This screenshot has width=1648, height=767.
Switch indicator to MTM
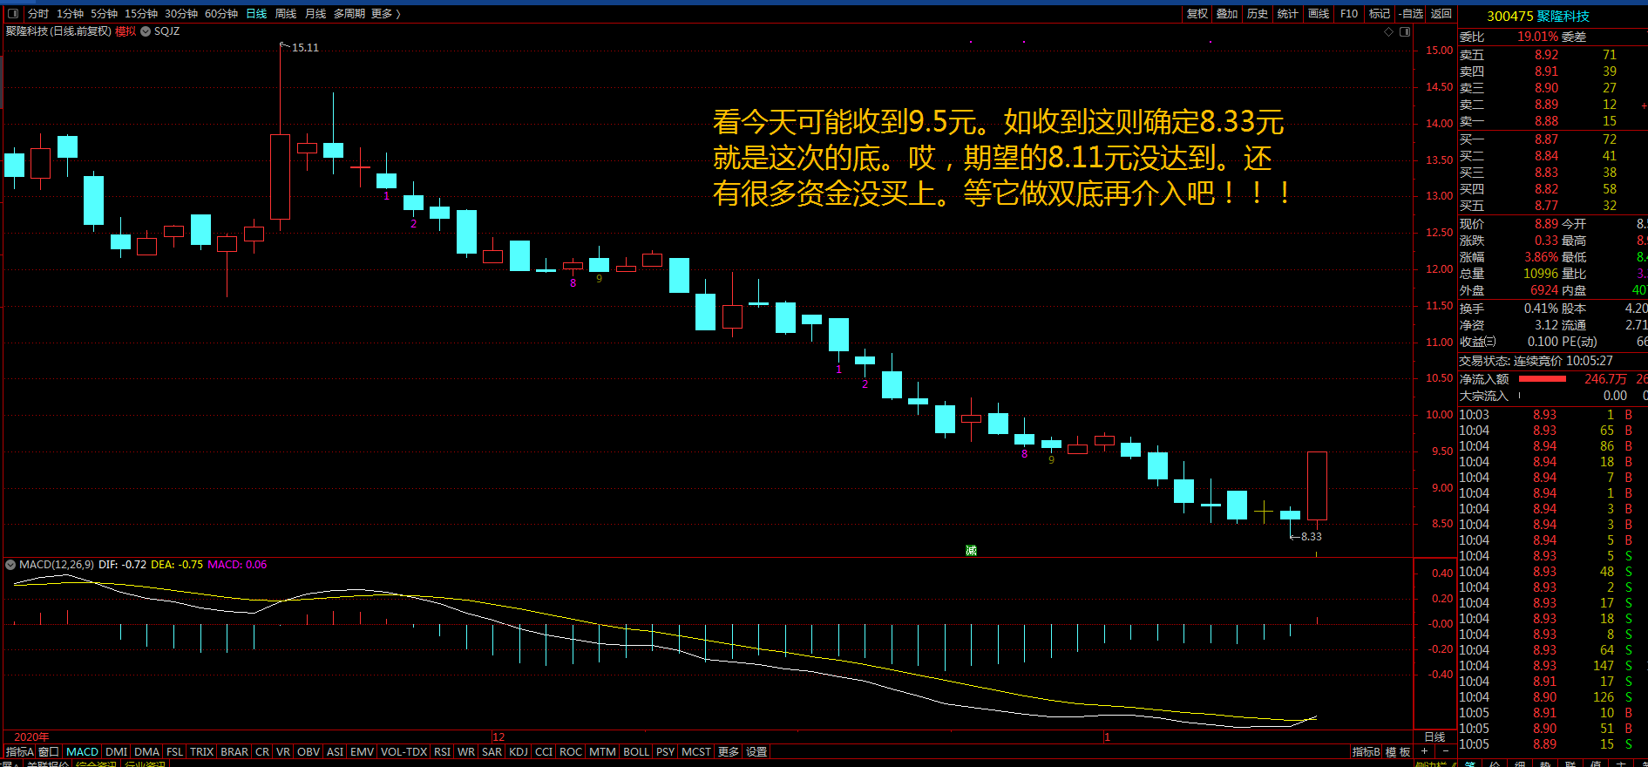(602, 751)
